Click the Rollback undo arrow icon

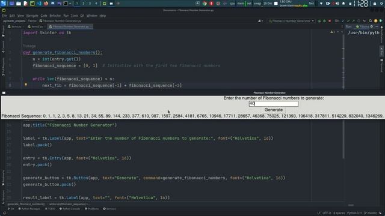coord(364,21)
